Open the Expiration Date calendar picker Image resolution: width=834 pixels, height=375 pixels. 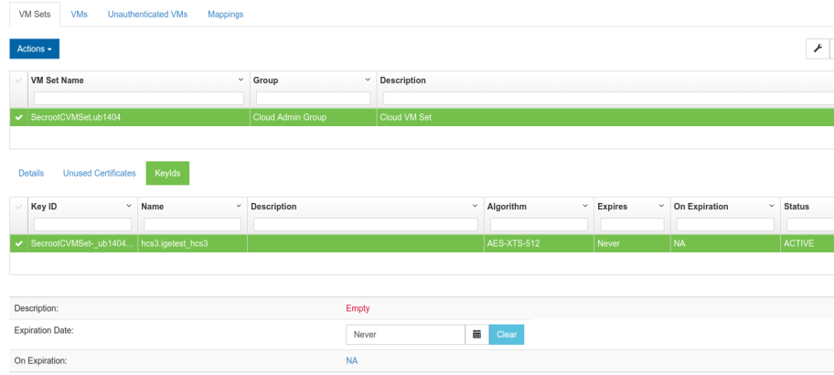click(477, 335)
